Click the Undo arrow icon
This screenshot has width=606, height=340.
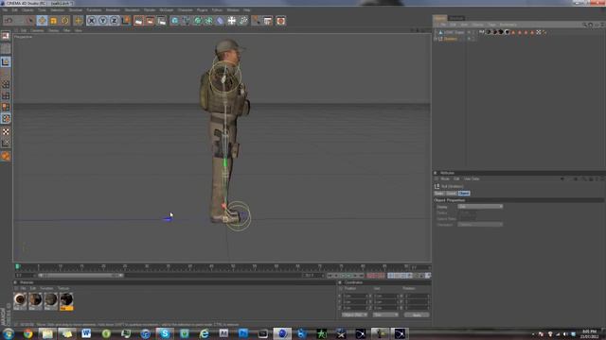coord(9,21)
